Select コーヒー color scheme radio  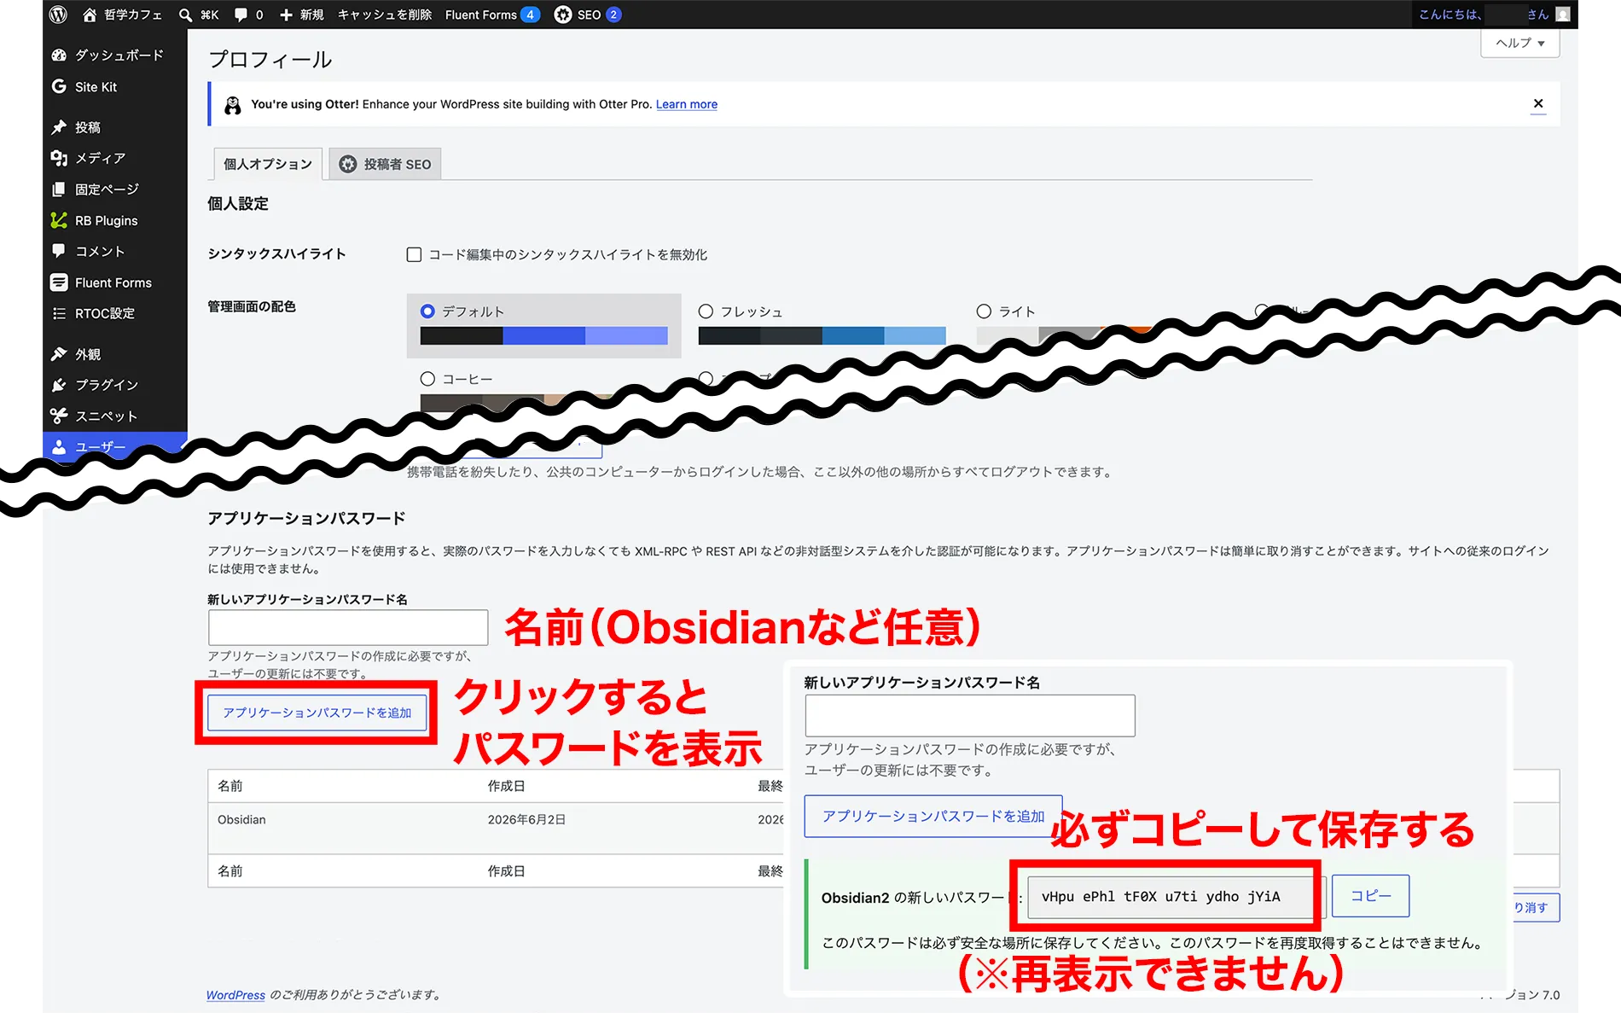427,379
